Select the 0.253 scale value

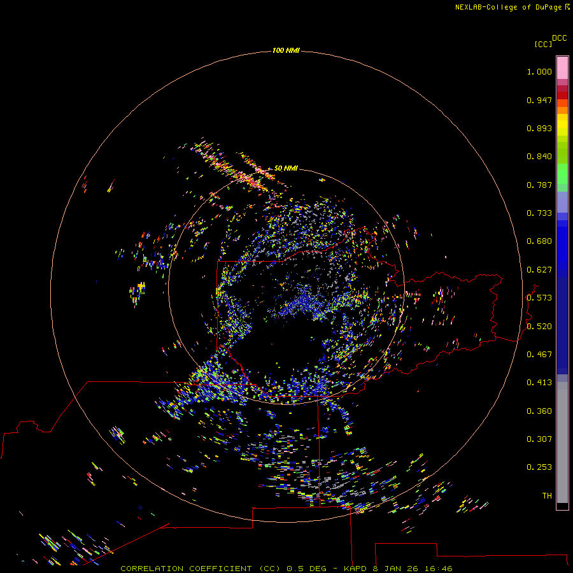tap(539, 467)
